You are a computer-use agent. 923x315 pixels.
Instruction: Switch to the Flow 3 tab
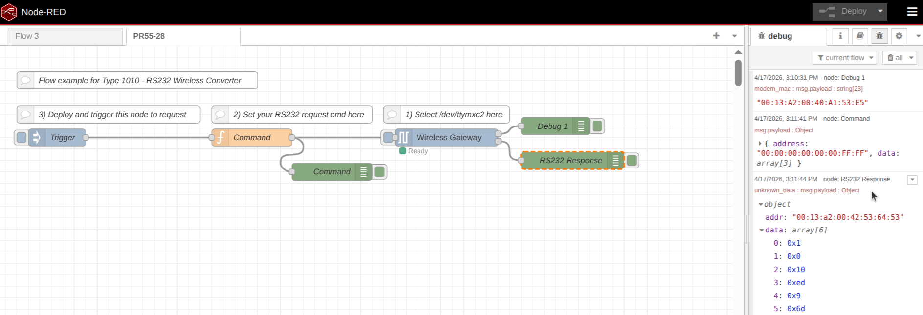point(65,36)
